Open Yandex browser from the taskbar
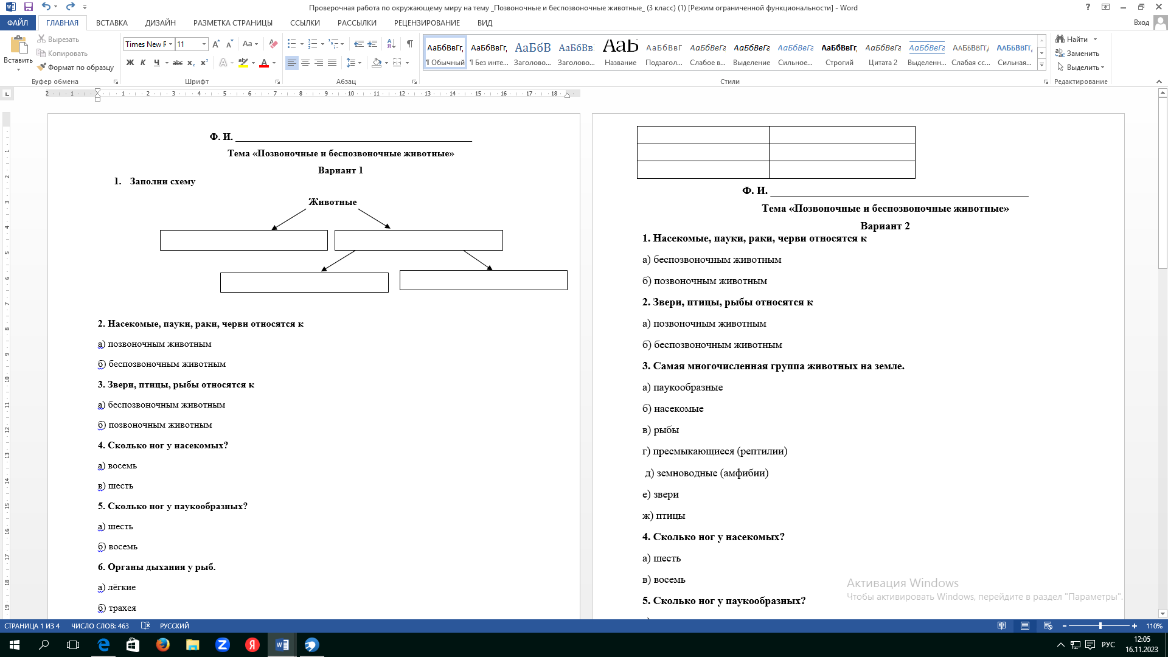This screenshot has width=1168, height=657. click(x=252, y=645)
